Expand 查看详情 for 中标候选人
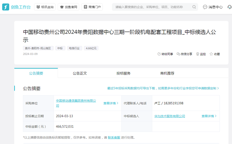 (209, 116)
